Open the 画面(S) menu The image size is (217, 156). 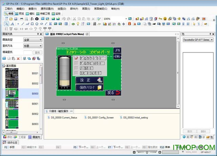point(86,9)
